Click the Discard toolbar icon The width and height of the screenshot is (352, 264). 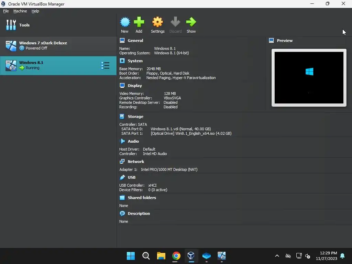tap(175, 25)
